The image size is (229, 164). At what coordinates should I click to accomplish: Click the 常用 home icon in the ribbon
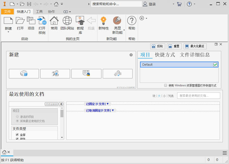pyautogui.click(x=54, y=20)
